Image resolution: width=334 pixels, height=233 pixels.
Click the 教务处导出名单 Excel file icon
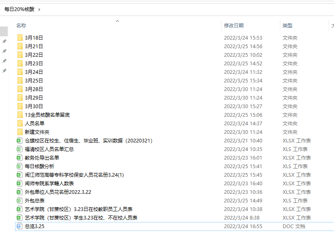tap(19, 158)
